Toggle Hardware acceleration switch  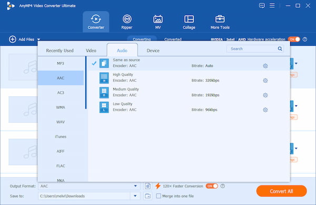[294, 40]
